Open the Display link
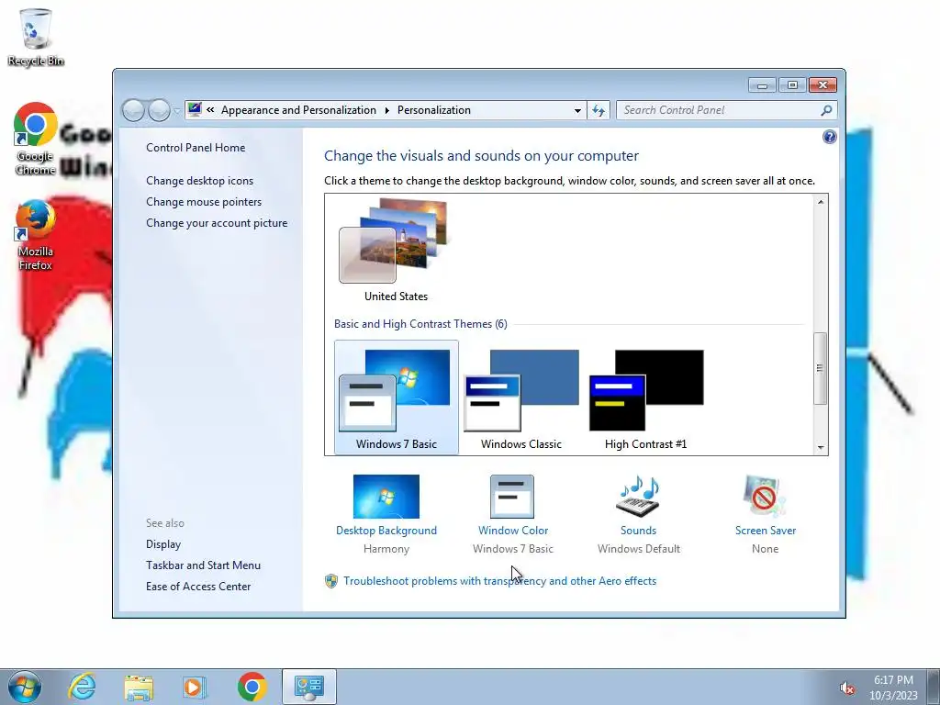The width and height of the screenshot is (940, 705). pos(163,544)
